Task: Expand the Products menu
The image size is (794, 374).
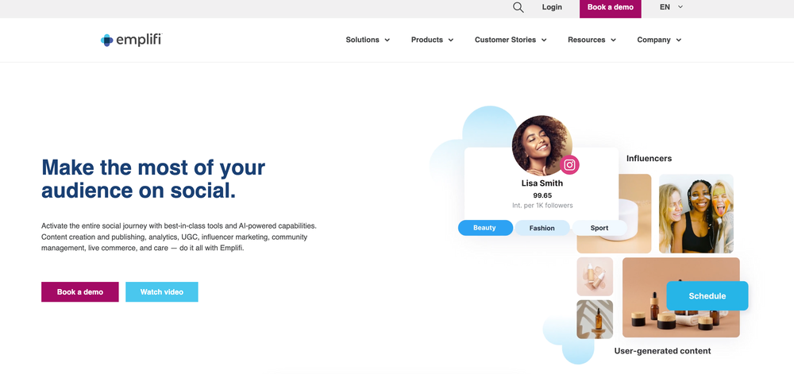Action: click(x=432, y=40)
